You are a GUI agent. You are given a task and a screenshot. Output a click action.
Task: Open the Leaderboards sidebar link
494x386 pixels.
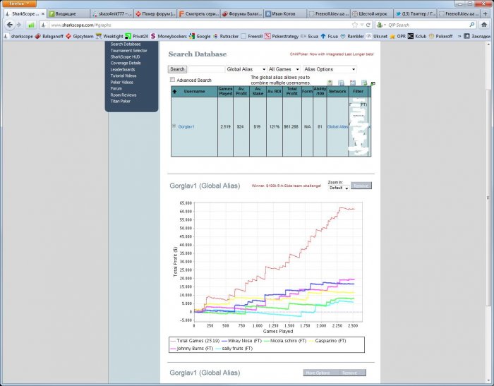pos(123,69)
